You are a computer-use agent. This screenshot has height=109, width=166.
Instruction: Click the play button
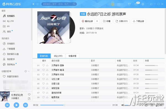(16, 105)
